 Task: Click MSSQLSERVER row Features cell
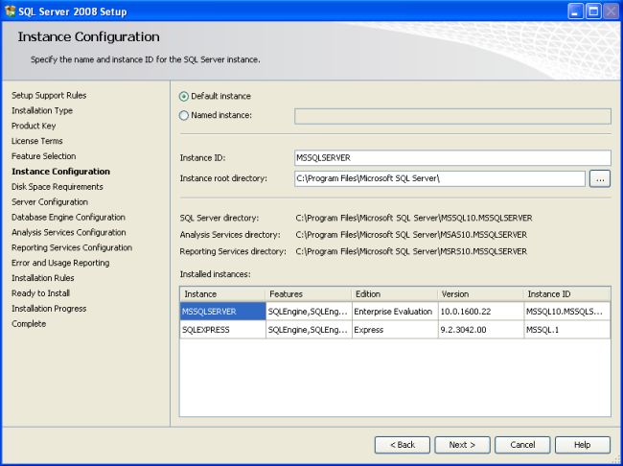309,312
